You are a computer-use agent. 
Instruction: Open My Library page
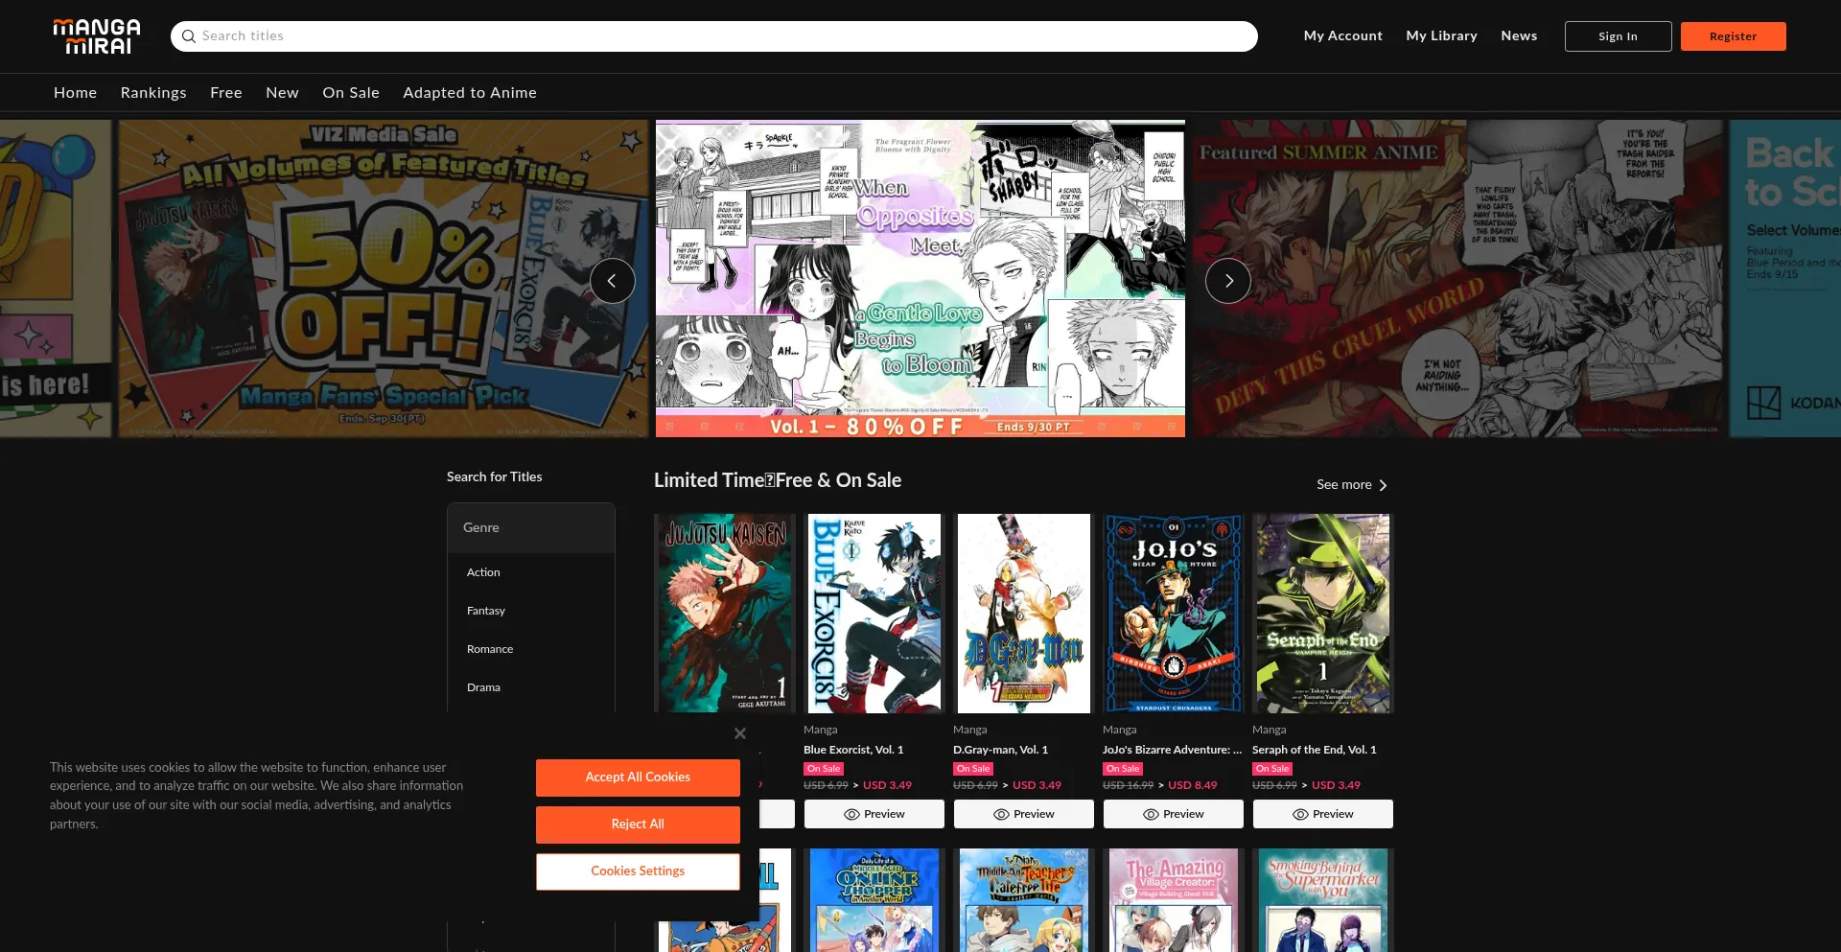[x=1441, y=35]
